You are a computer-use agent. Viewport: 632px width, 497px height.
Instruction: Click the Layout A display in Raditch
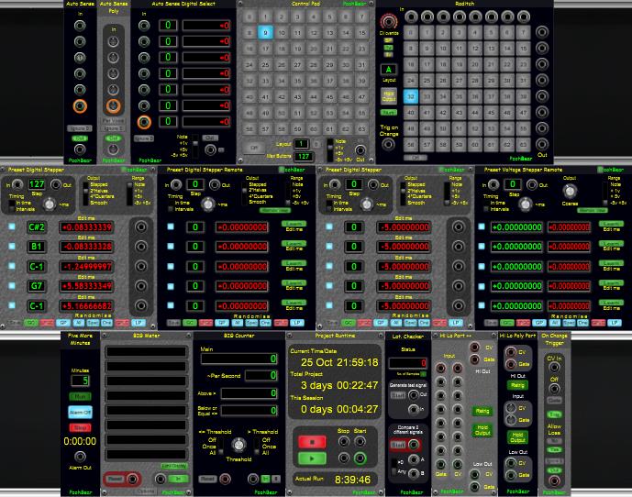389,69
